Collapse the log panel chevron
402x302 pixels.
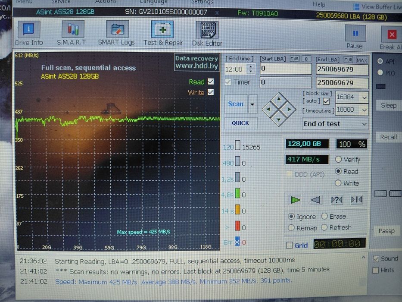coord(363,257)
